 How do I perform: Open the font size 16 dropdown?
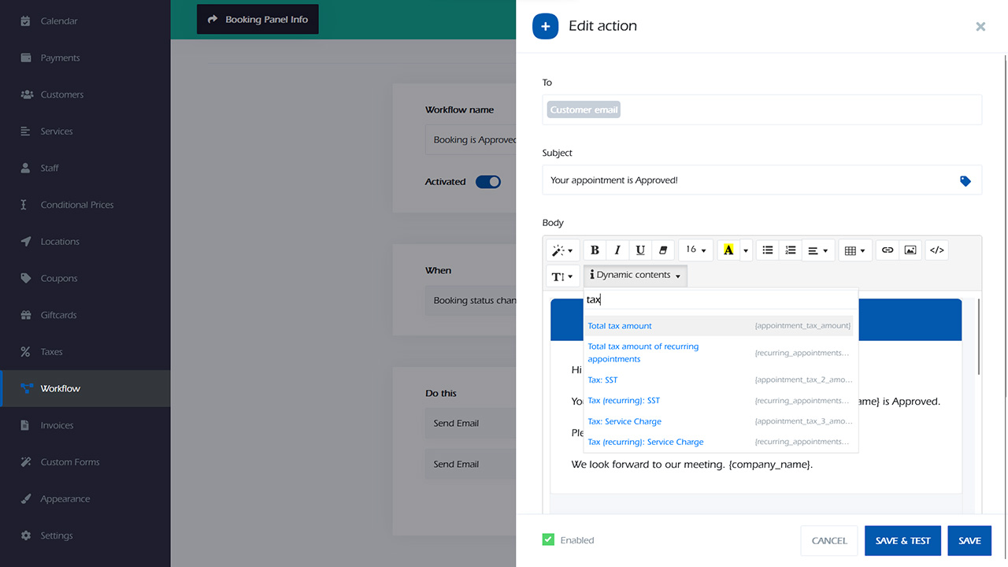tap(695, 250)
